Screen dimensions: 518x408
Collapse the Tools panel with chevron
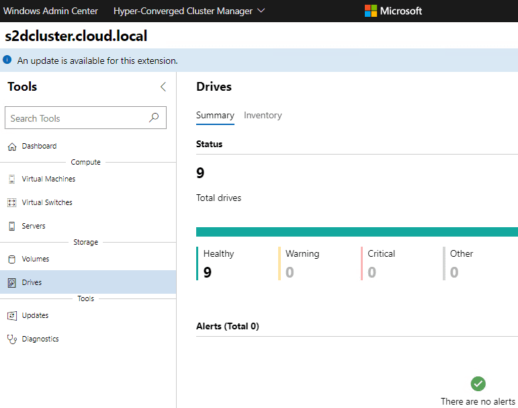tap(163, 87)
